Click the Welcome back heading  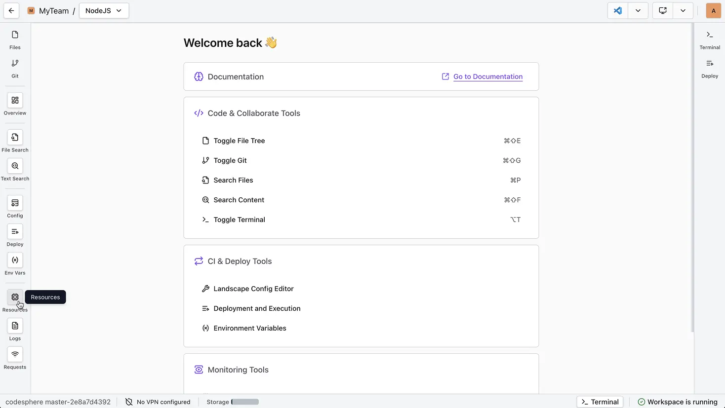[x=230, y=43]
